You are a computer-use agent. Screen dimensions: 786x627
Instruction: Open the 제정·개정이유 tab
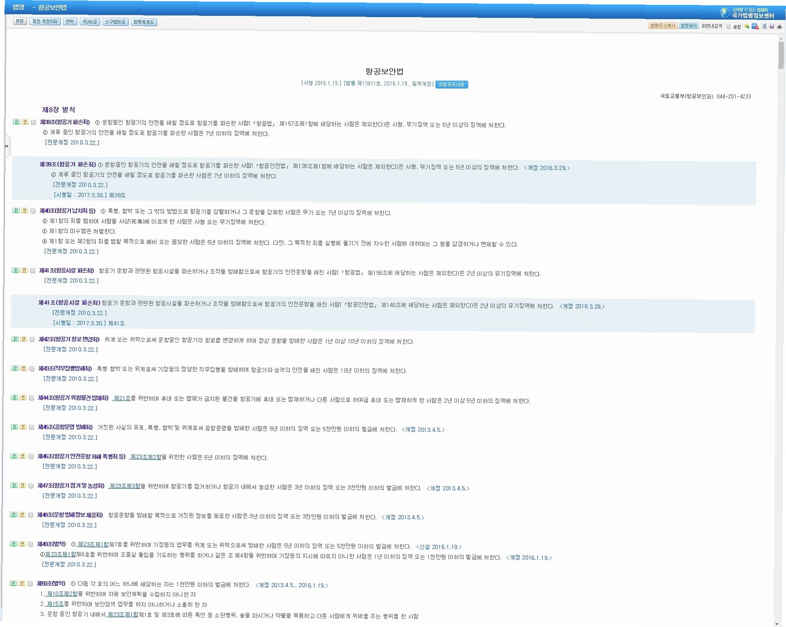(45, 22)
